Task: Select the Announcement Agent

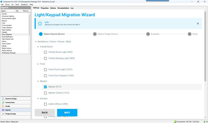Action: pos(9,18)
